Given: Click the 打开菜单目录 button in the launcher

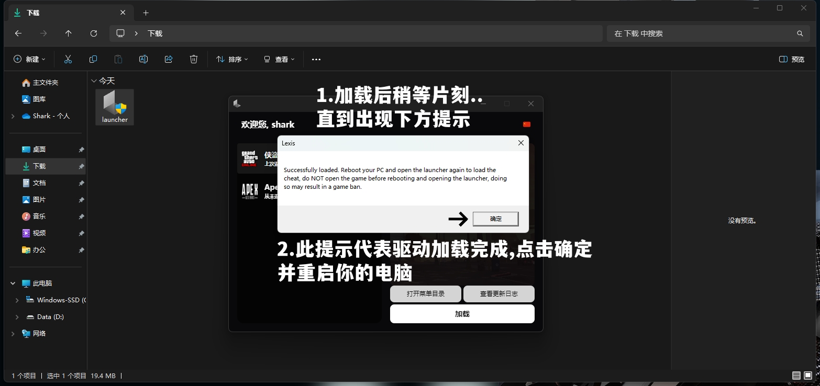Looking at the screenshot, I should tap(425, 293).
